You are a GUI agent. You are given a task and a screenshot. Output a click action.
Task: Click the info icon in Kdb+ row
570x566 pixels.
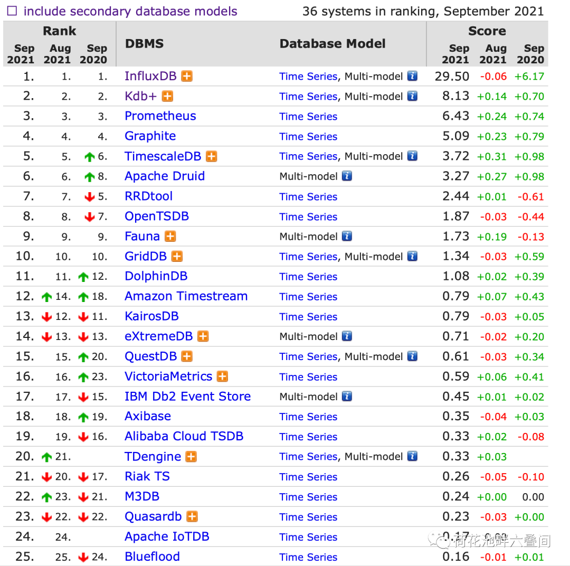(x=412, y=96)
